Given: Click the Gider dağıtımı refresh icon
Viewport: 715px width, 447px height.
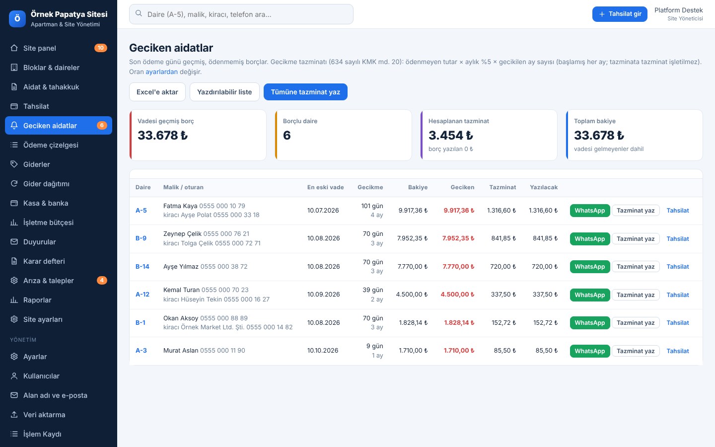Looking at the screenshot, I should (x=14, y=184).
